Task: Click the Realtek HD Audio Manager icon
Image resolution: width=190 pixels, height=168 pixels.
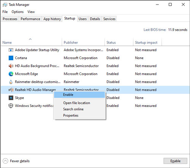Action: (11, 90)
